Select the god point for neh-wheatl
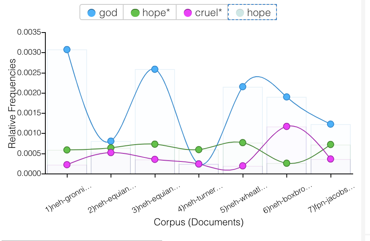The width and height of the screenshot is (370, 241). pos(242,87)
